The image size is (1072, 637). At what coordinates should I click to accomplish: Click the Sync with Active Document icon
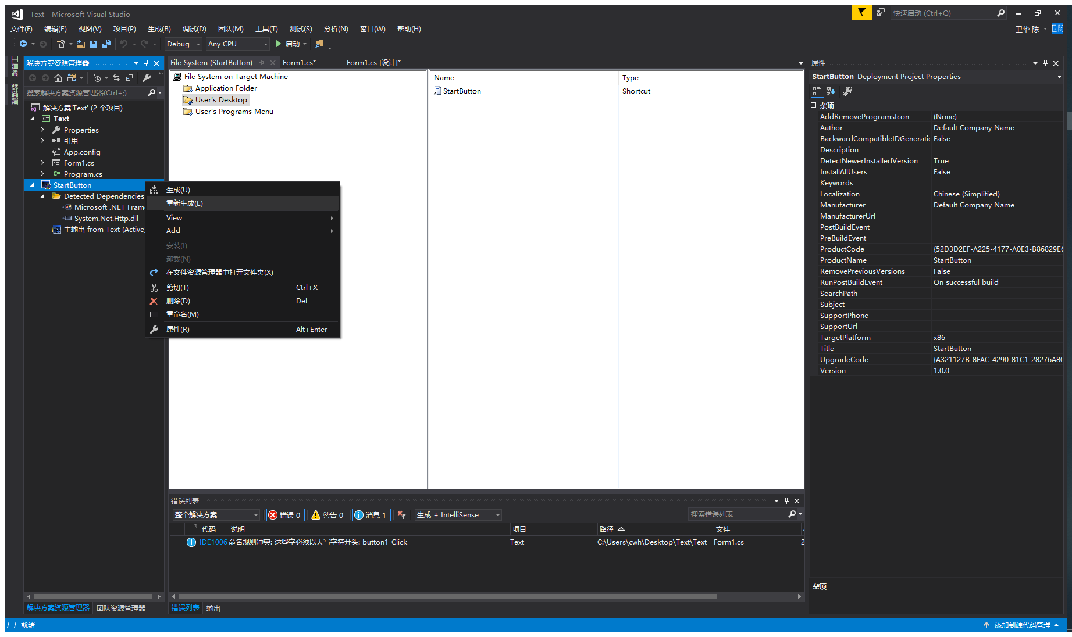point(116,78)
